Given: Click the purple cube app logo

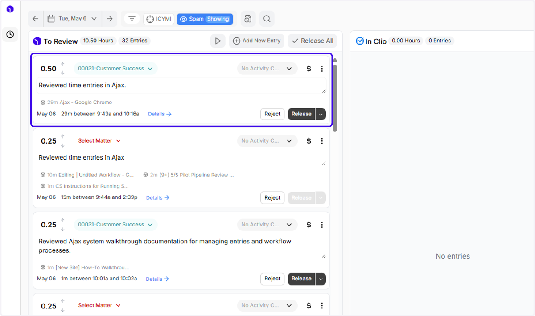Looking at the screenshot, I should point(10,9).
